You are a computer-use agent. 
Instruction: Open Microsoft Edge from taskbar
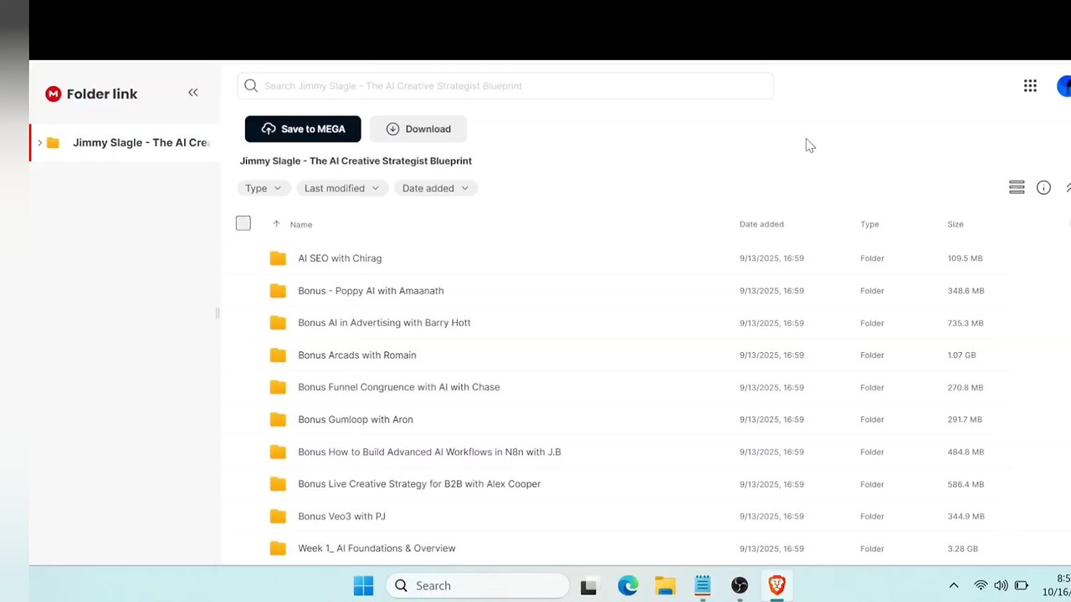(628, 585)
